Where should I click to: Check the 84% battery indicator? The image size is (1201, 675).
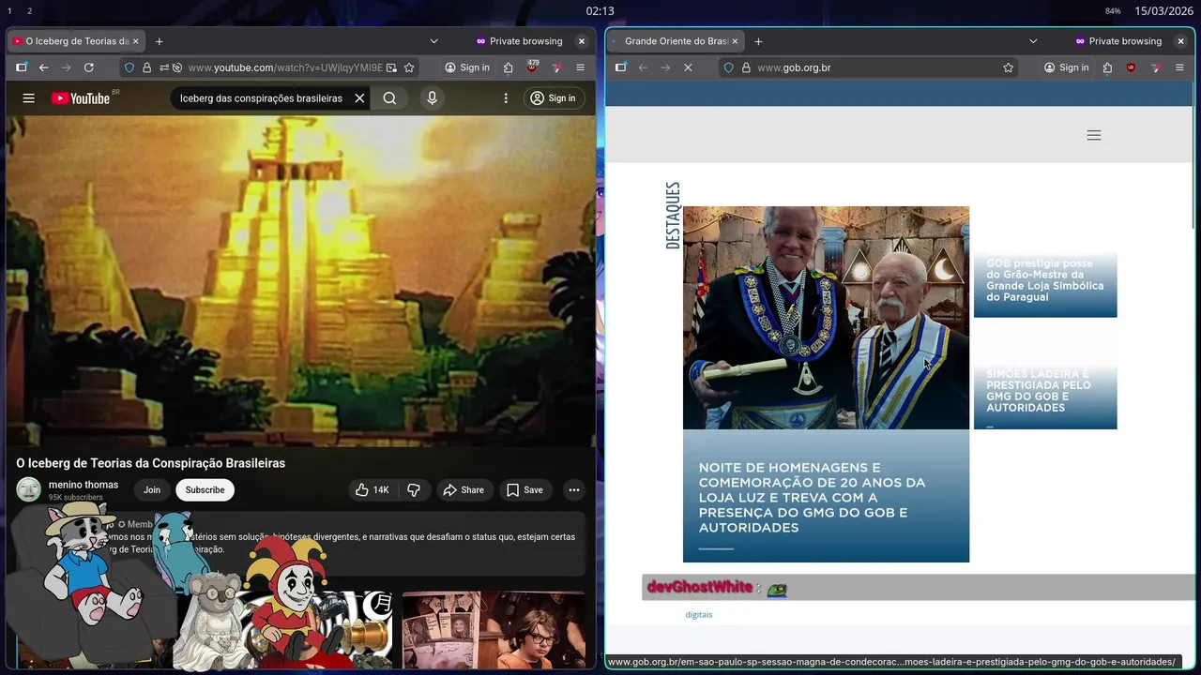tap(1113, 11)
